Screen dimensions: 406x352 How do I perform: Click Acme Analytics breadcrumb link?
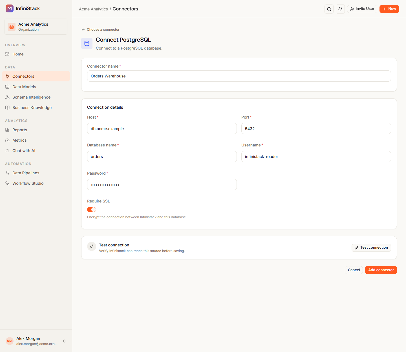93,9
